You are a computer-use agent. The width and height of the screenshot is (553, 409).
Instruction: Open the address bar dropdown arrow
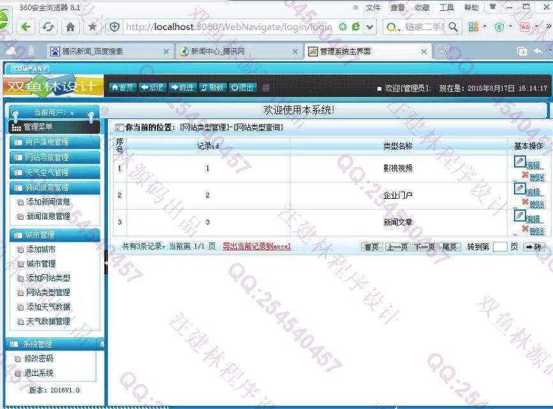coord(370,27)
